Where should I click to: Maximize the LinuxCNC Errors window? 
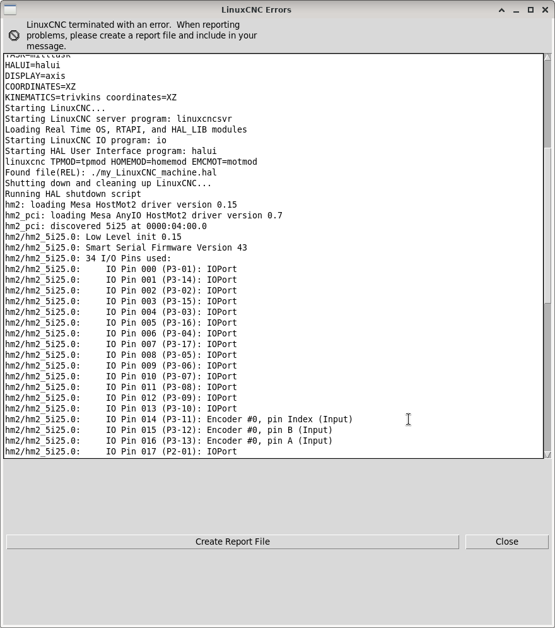530,10
